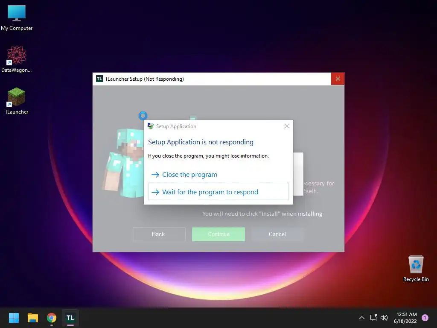This screenshot has height=328, width=437.
Task: Click the TL logo in the TLauncher title bar
Action: point(99,79)
